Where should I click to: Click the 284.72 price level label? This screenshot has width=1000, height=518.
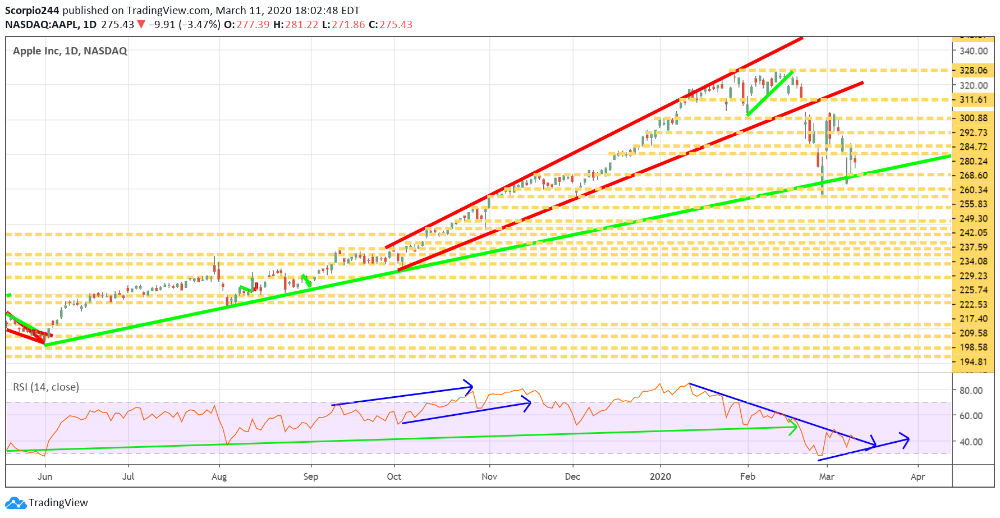click(974, 147)
